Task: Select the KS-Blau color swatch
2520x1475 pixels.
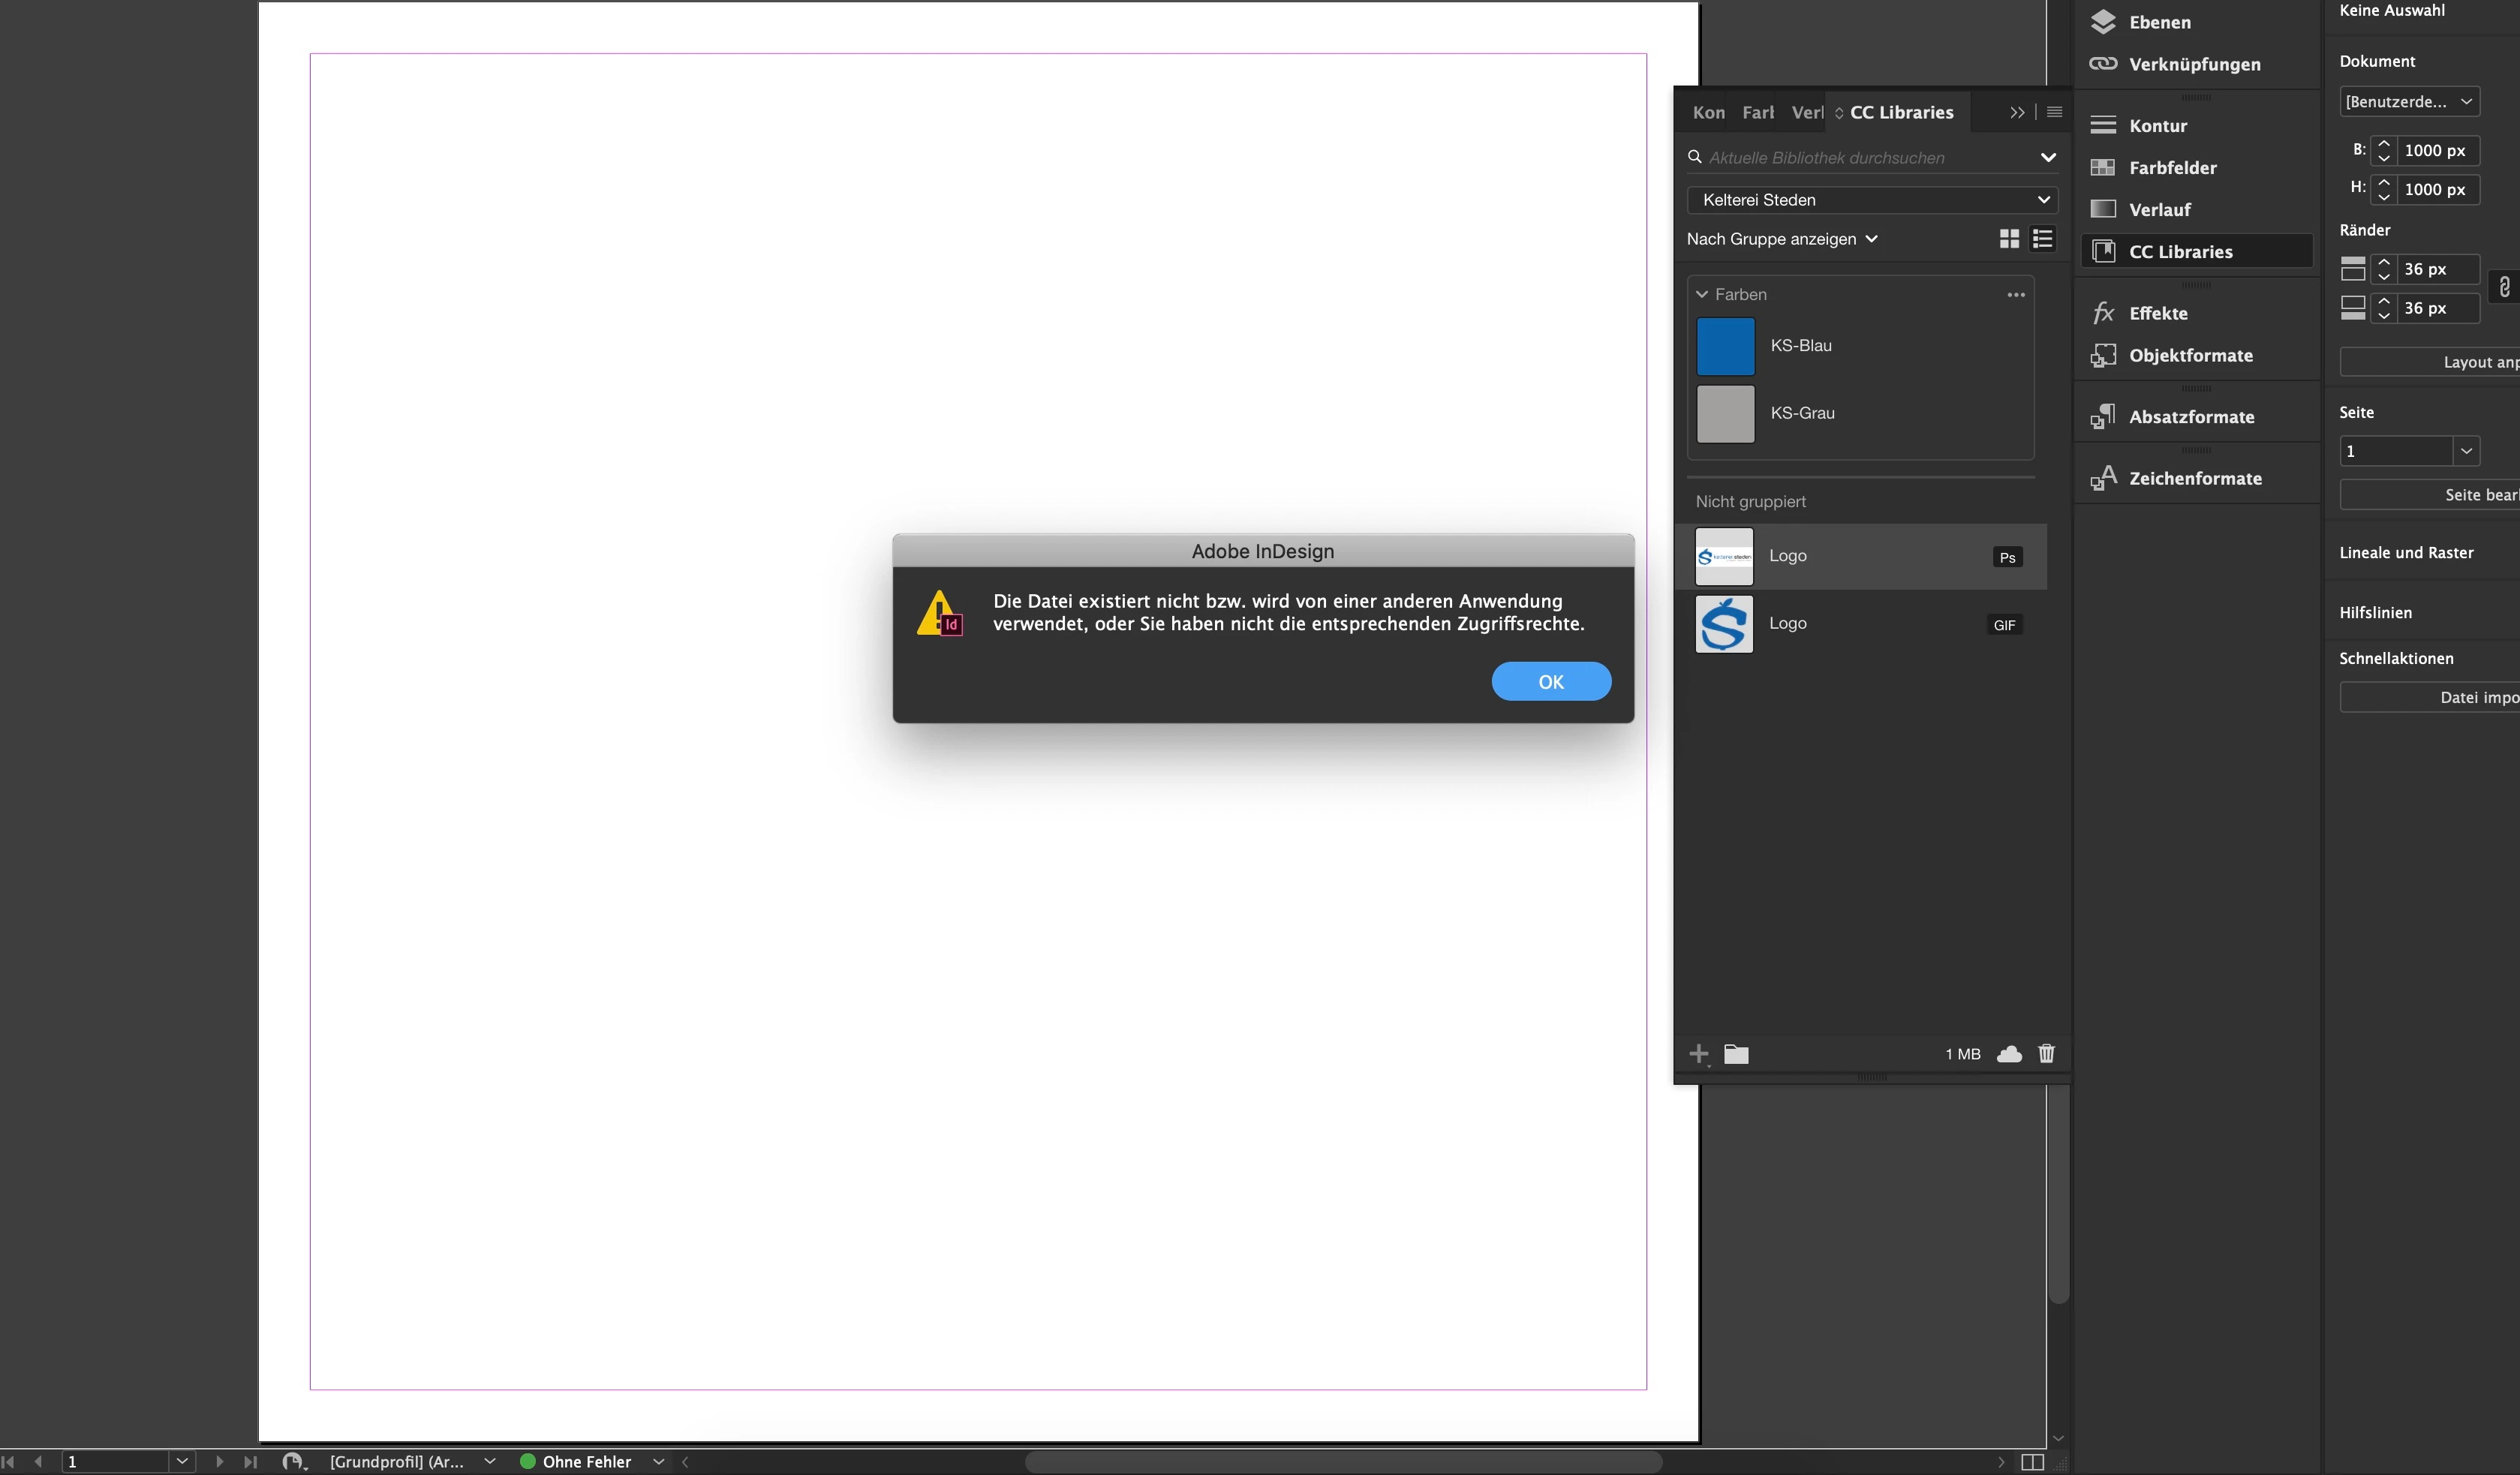Action: 1725,346
